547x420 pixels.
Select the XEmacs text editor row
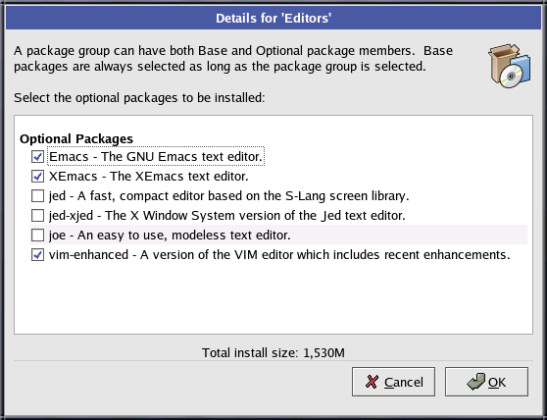point(149,177)
